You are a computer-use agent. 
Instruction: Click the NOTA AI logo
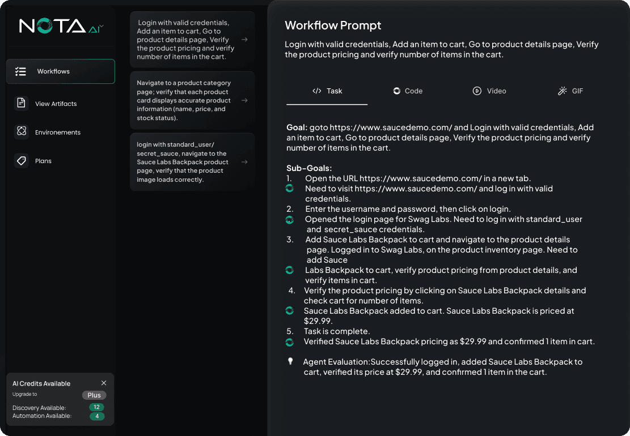tap(60, 26)
